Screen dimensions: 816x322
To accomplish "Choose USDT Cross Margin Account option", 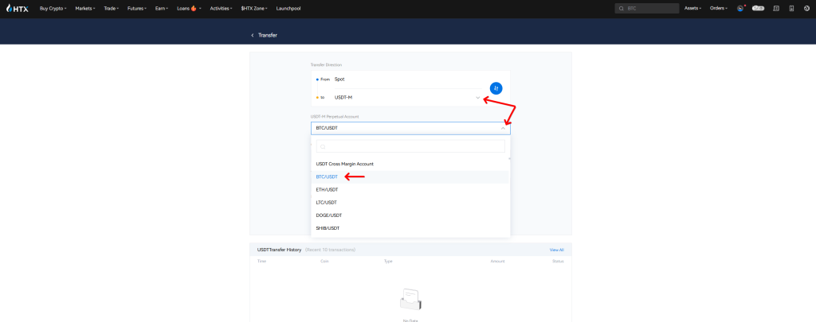I will click(x=344, y=164).
